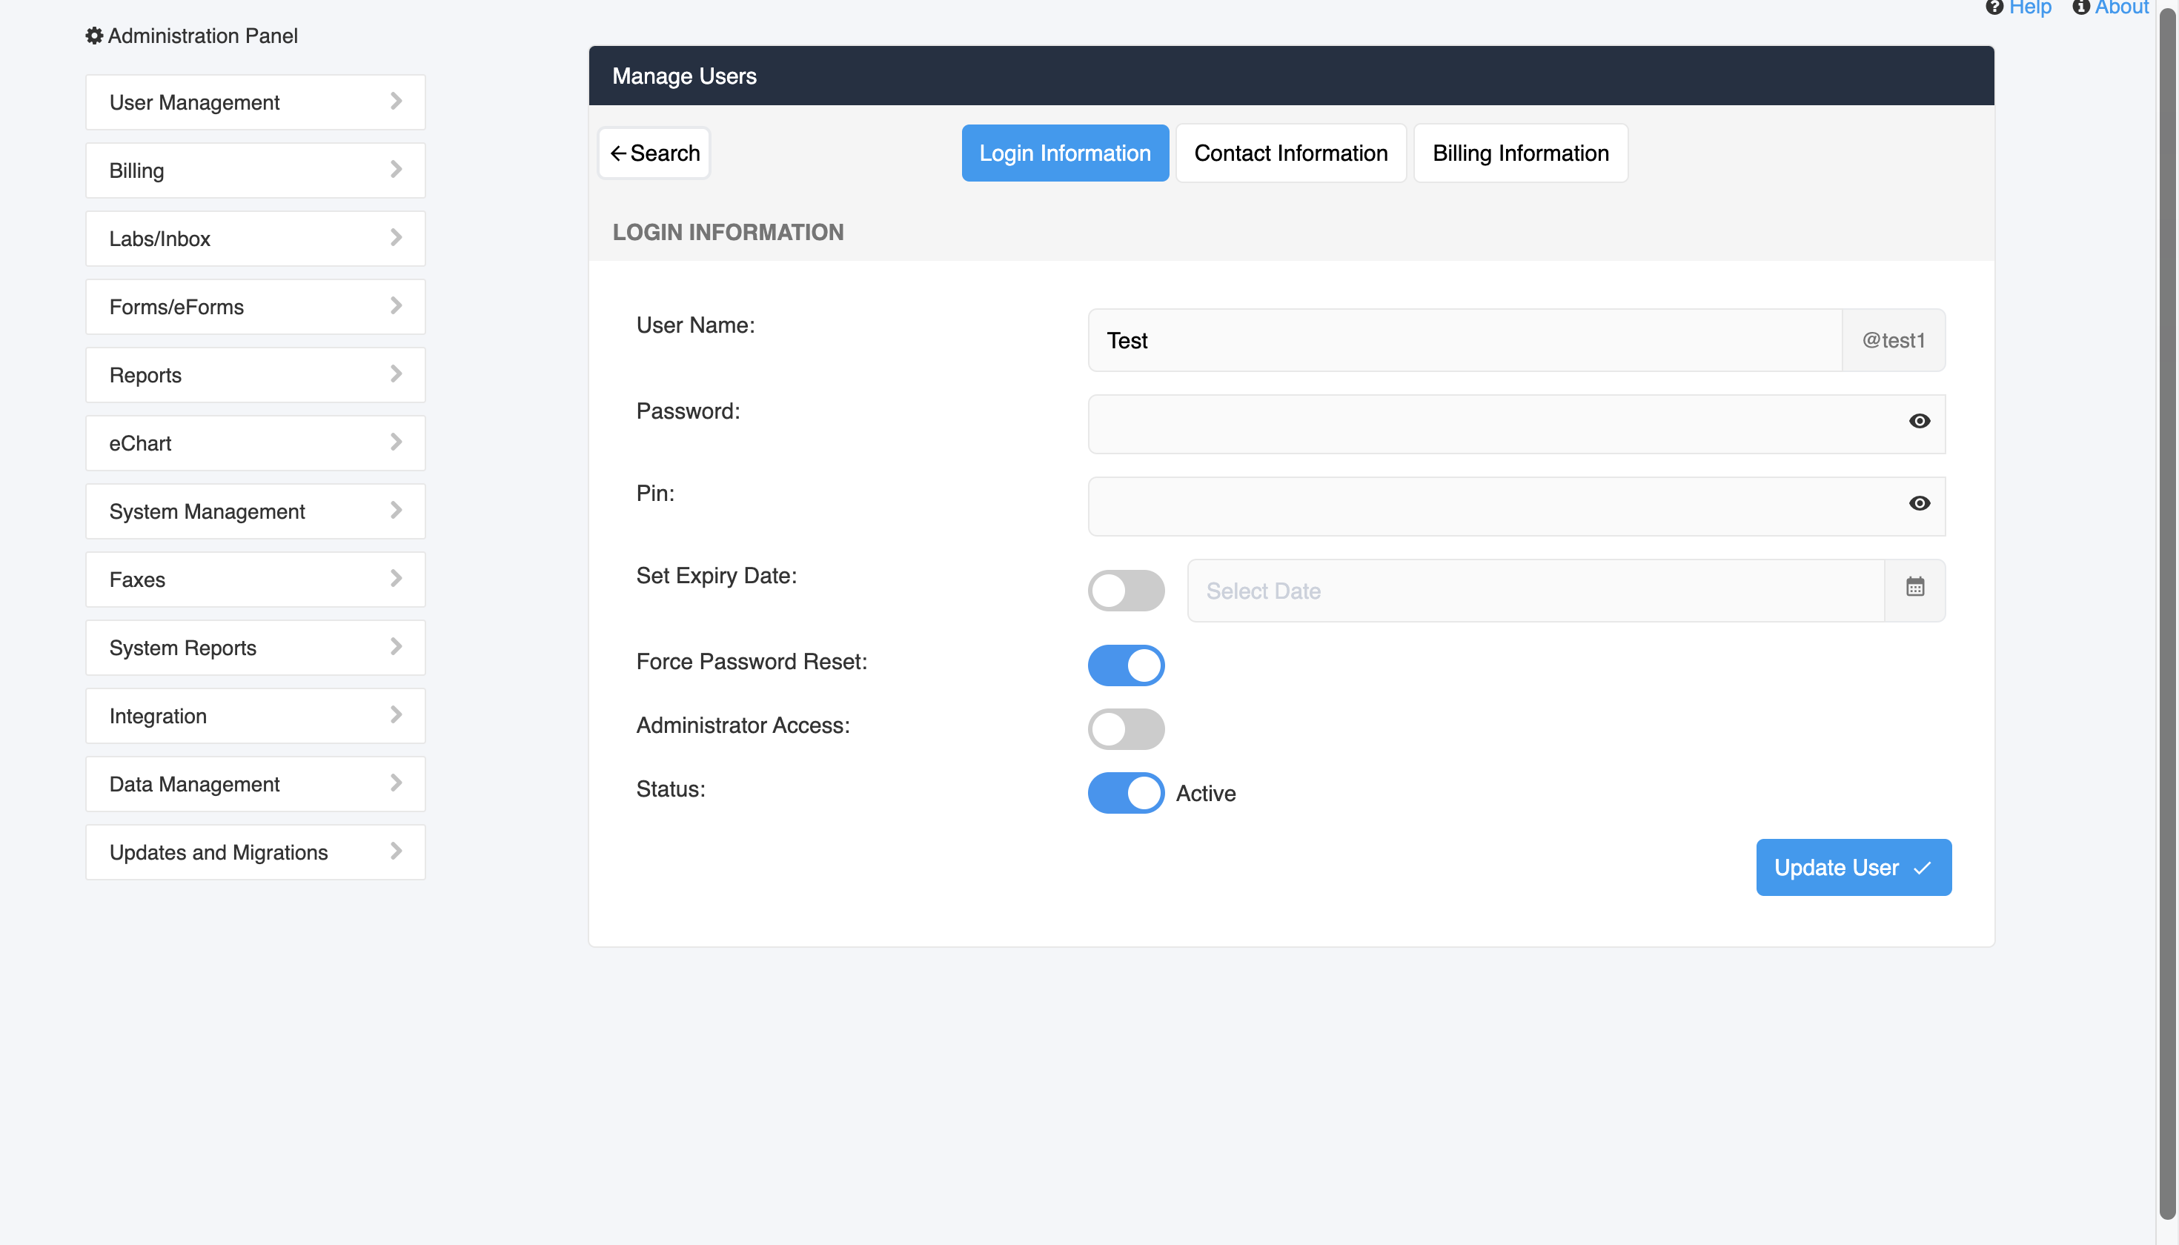The height and width of the screenshot is (1245, 2179).
Task: Open the Help link
Action: [2029, 7]
